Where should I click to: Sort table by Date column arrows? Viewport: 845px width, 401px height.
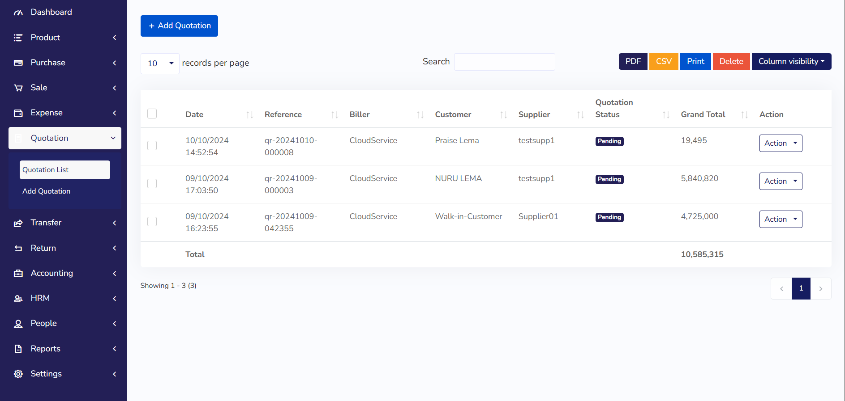click(249, 115)
